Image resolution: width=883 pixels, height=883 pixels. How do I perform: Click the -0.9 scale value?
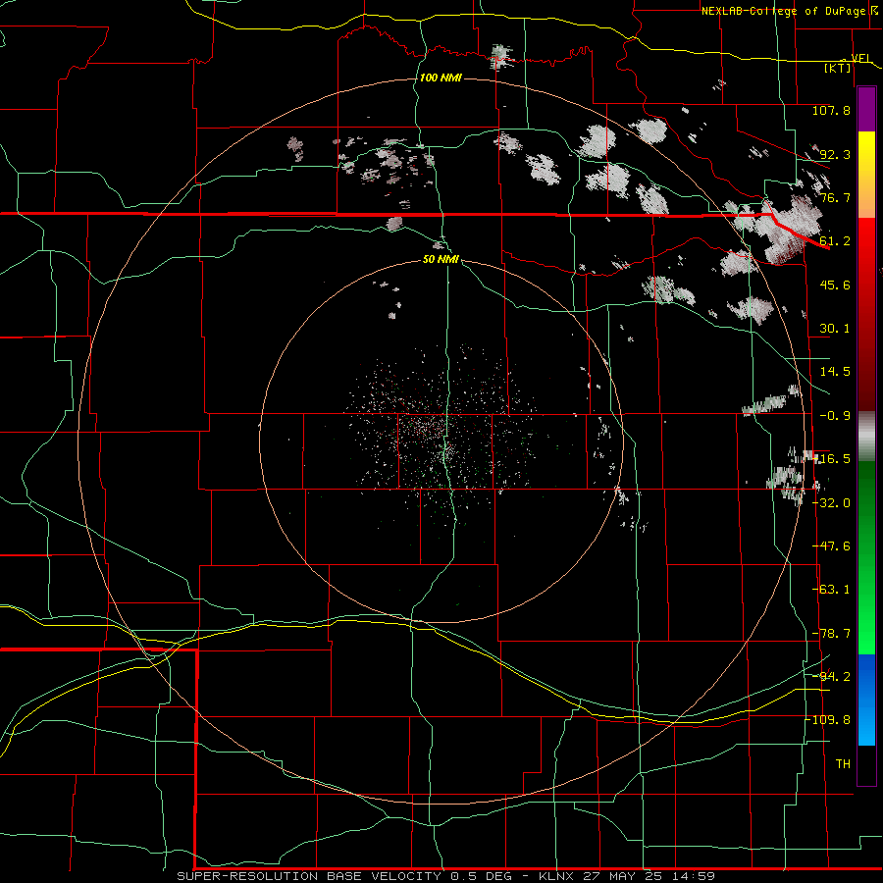835,416
